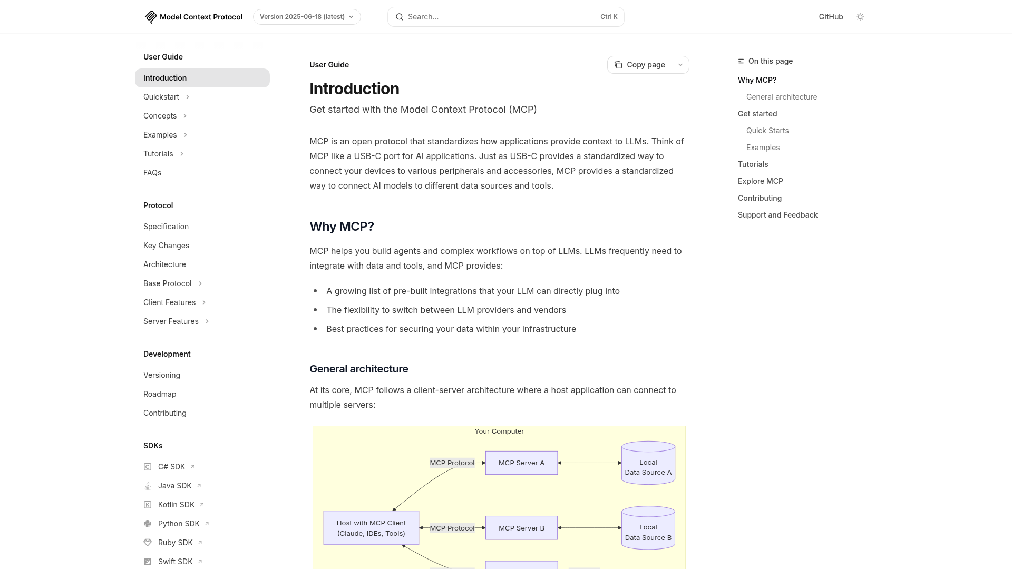The image size is (1012, 569).
Task: Click the Java SDK icon
Action: [148, 486]
